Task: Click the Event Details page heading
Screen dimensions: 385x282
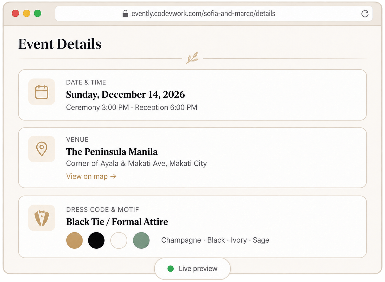Action: [60, 44]
